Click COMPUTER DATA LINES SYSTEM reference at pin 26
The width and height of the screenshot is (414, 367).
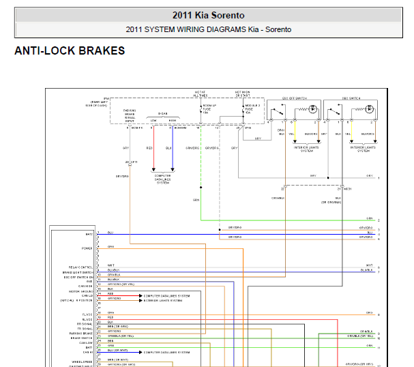(x=166, y=352)
